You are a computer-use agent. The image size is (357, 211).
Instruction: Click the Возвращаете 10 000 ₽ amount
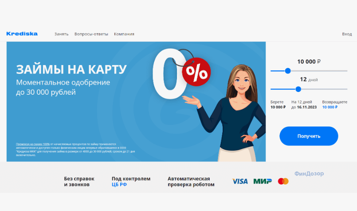[330, 107]
